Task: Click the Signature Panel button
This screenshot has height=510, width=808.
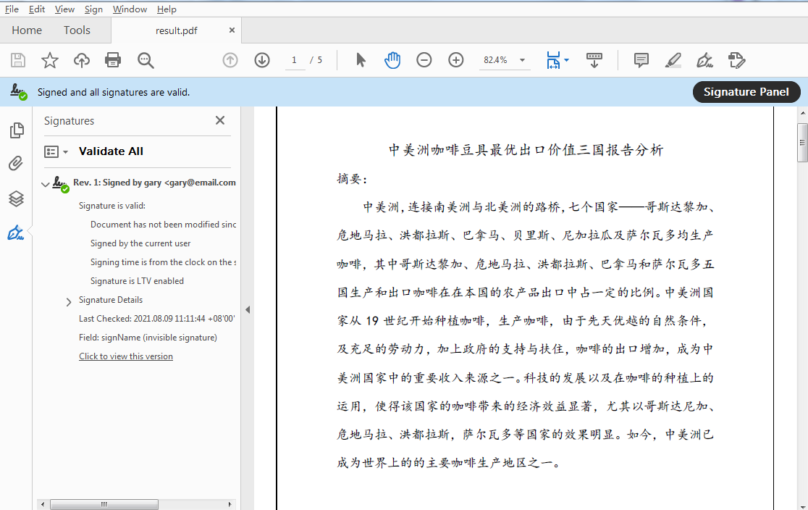Action: 746,92
